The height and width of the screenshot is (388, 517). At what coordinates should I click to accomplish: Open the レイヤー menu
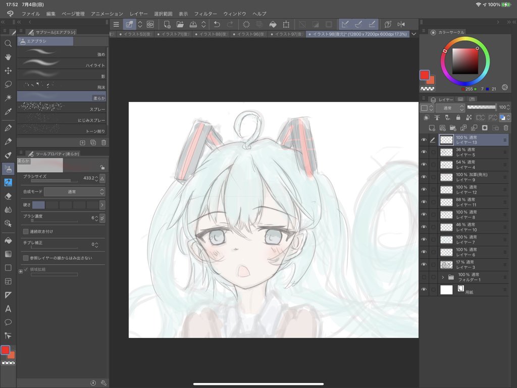click(x=138, y=14)
